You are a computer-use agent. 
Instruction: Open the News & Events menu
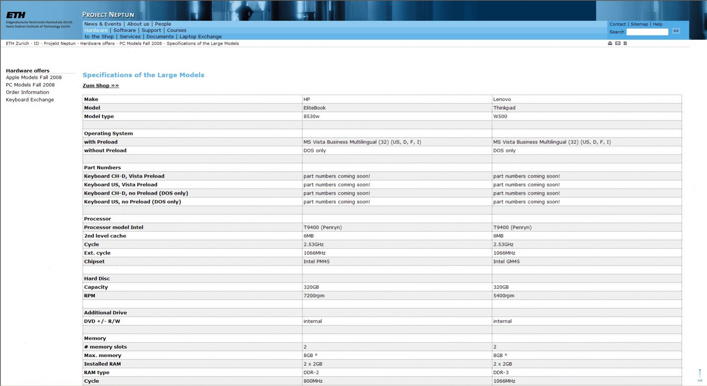pyautogui.click(x=103, y=24)
